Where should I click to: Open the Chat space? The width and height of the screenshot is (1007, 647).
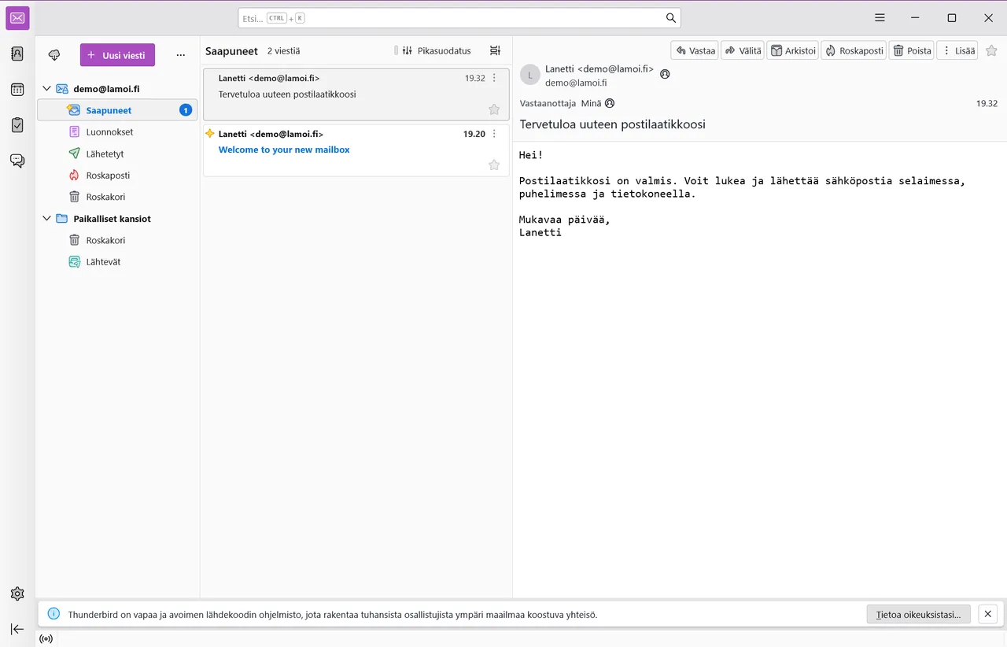coord(17,161)
